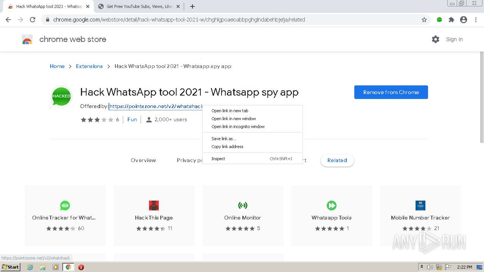Viewport: 484px width, 272px height.
Task: Open the Mobile Number Tracker extension icon
Action: coord(420,206)
